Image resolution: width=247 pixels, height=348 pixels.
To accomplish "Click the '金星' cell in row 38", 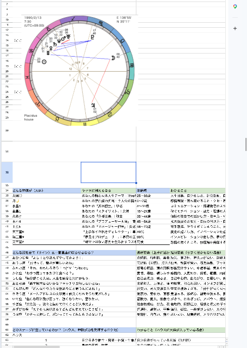I will 47,211.
